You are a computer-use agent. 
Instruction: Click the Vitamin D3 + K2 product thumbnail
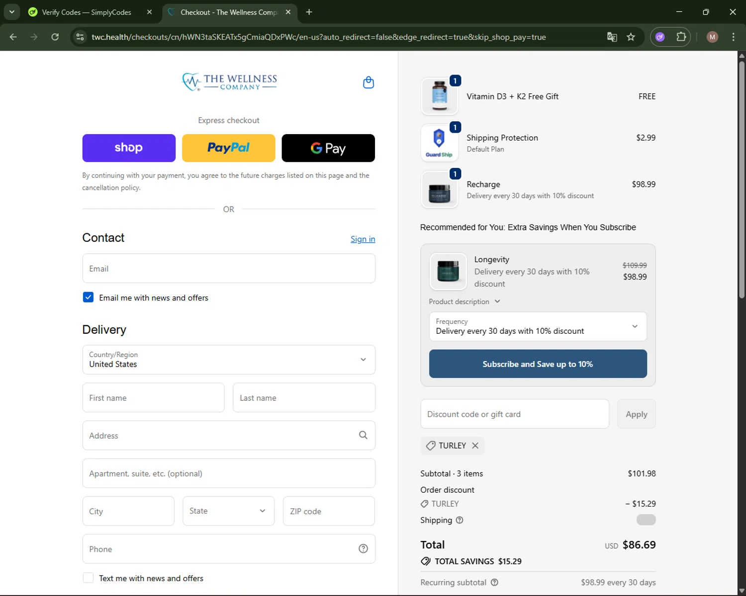pos(440,96)
